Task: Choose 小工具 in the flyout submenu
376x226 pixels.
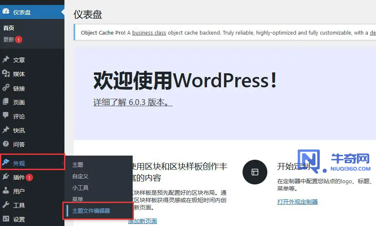Action: (x=80, y=188)
